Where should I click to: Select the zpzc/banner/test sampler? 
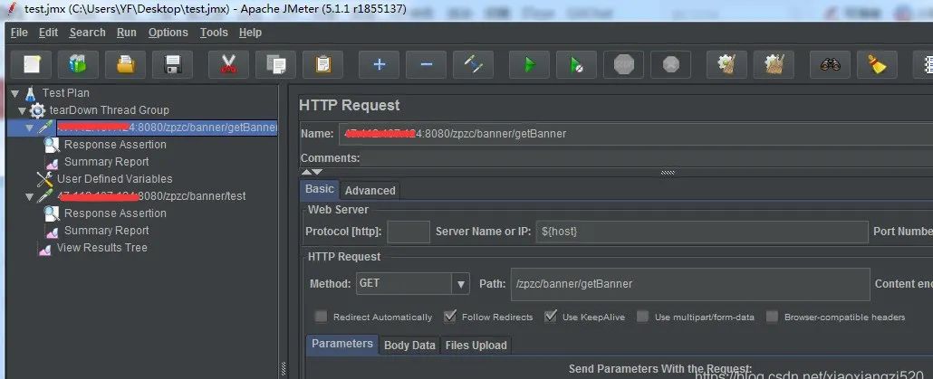[151, 196]
